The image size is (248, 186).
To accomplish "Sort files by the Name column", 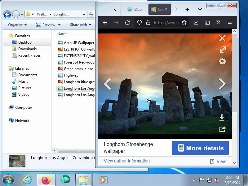I will tap(62, 34).
